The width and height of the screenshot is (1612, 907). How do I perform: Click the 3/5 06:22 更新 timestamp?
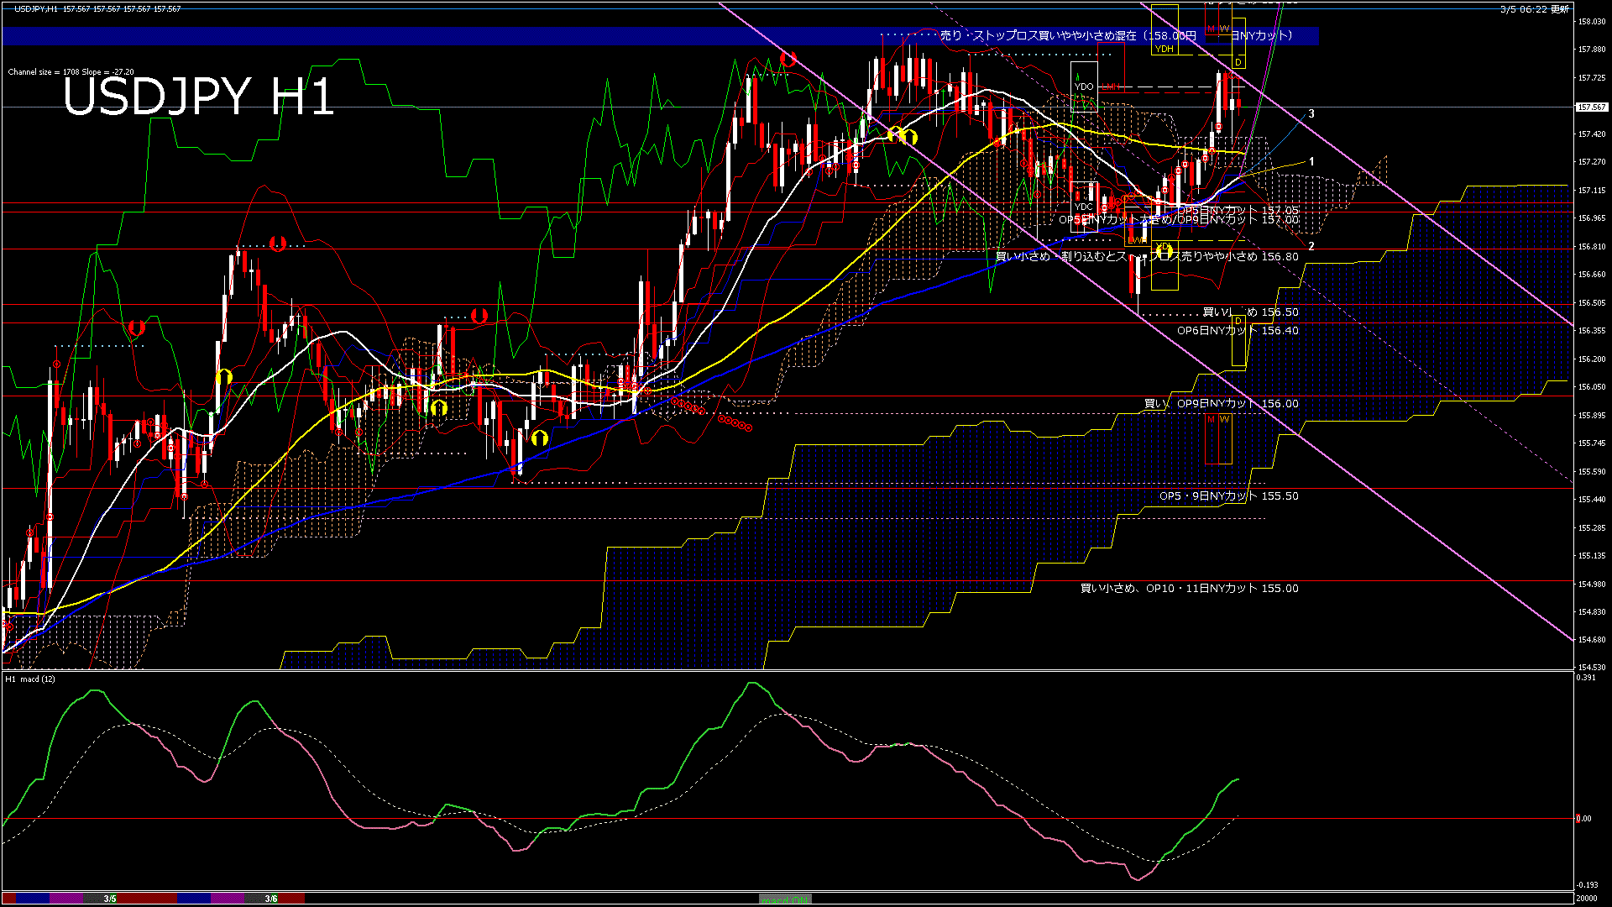(1534, 9)
